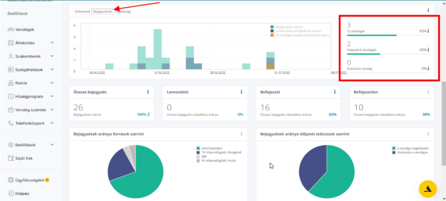
Task: Click info icon on Befejezett card
Action: (334, 92)
